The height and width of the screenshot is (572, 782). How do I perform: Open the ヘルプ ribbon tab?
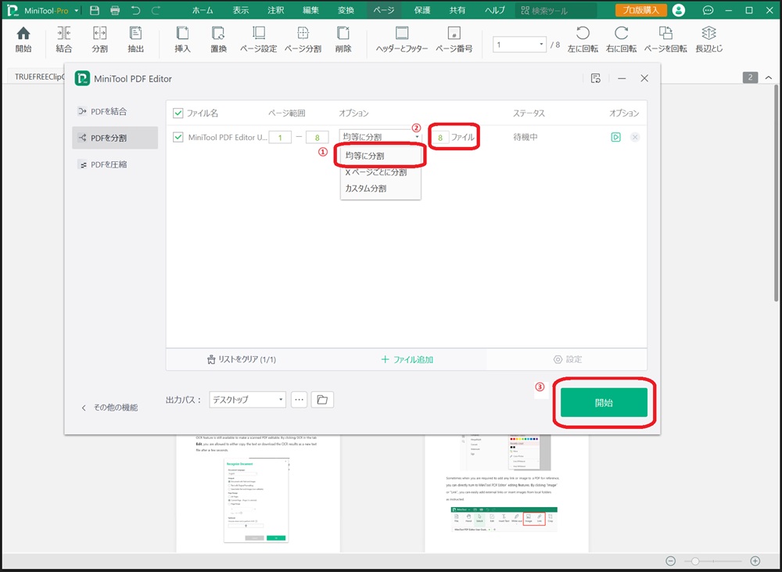tap(495, 10)
